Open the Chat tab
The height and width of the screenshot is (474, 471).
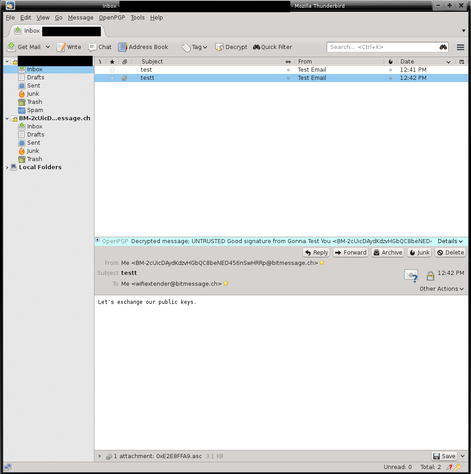(100, 47)
